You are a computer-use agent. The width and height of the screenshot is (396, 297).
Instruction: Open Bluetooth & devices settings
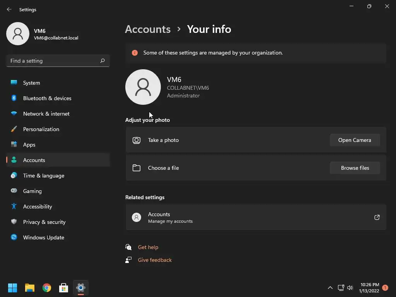[x=47, y=98]
